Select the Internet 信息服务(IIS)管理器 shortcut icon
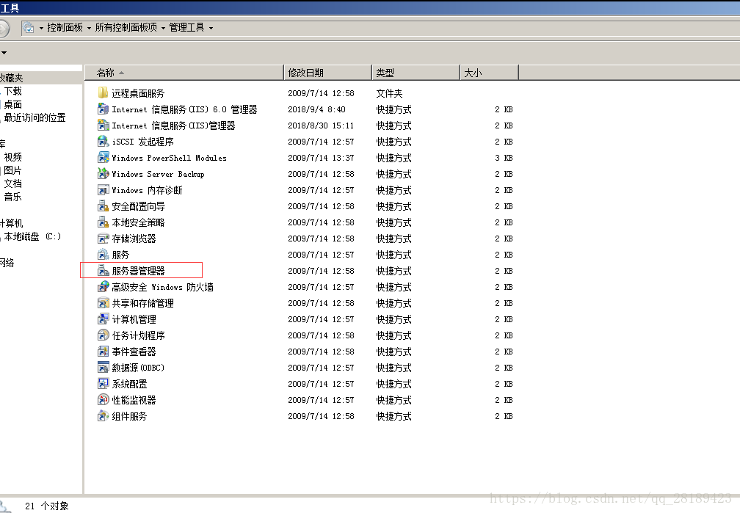The image size is (740, 513). pos(103,125)
